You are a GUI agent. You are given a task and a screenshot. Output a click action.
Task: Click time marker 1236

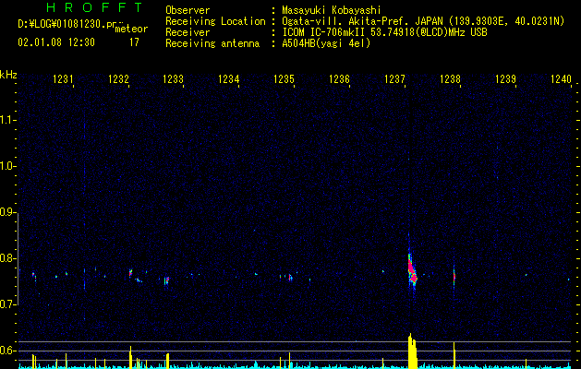(339, 78)
